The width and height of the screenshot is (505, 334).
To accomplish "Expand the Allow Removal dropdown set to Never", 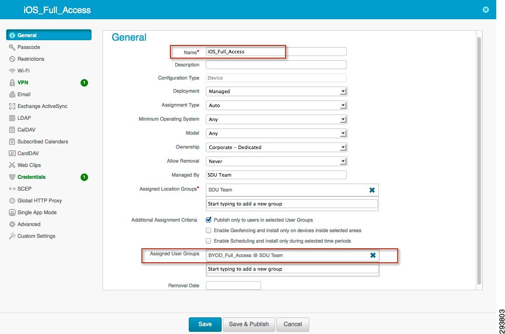I will pyautogui.click(x=343, y=161).
